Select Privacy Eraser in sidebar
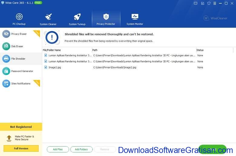The image size is (236, 156). coord(19,34)
